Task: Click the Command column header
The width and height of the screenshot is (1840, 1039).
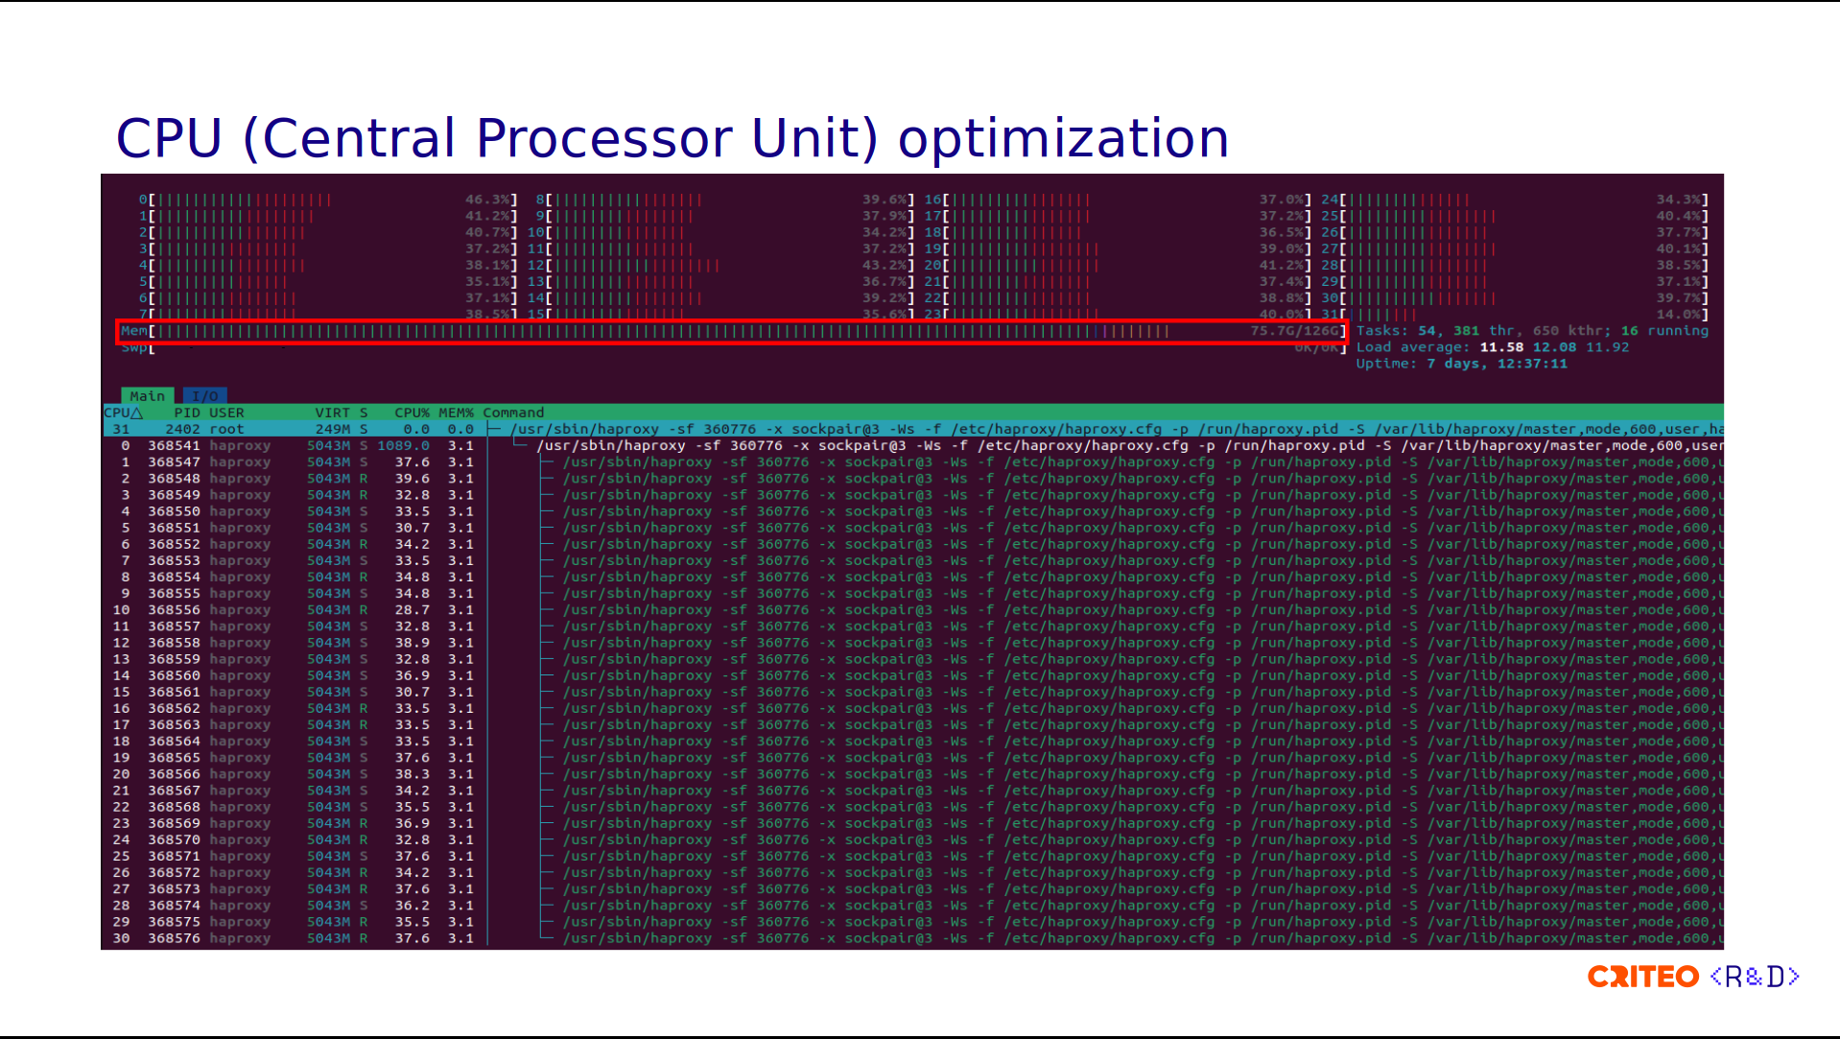Action: (x=513, y=413)
